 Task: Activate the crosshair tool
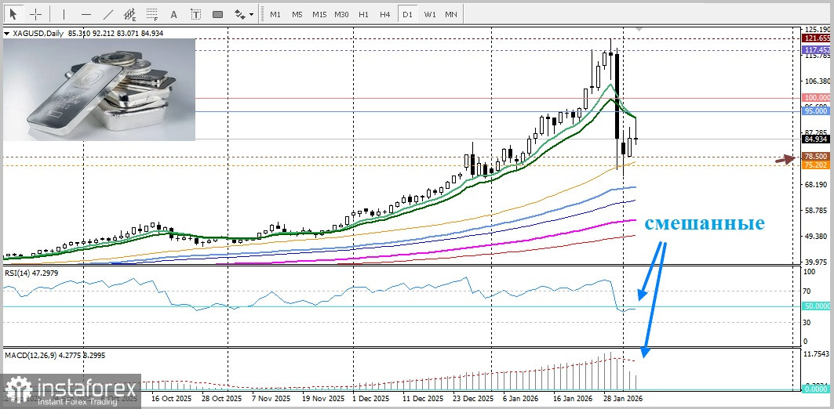pos(35,14)
